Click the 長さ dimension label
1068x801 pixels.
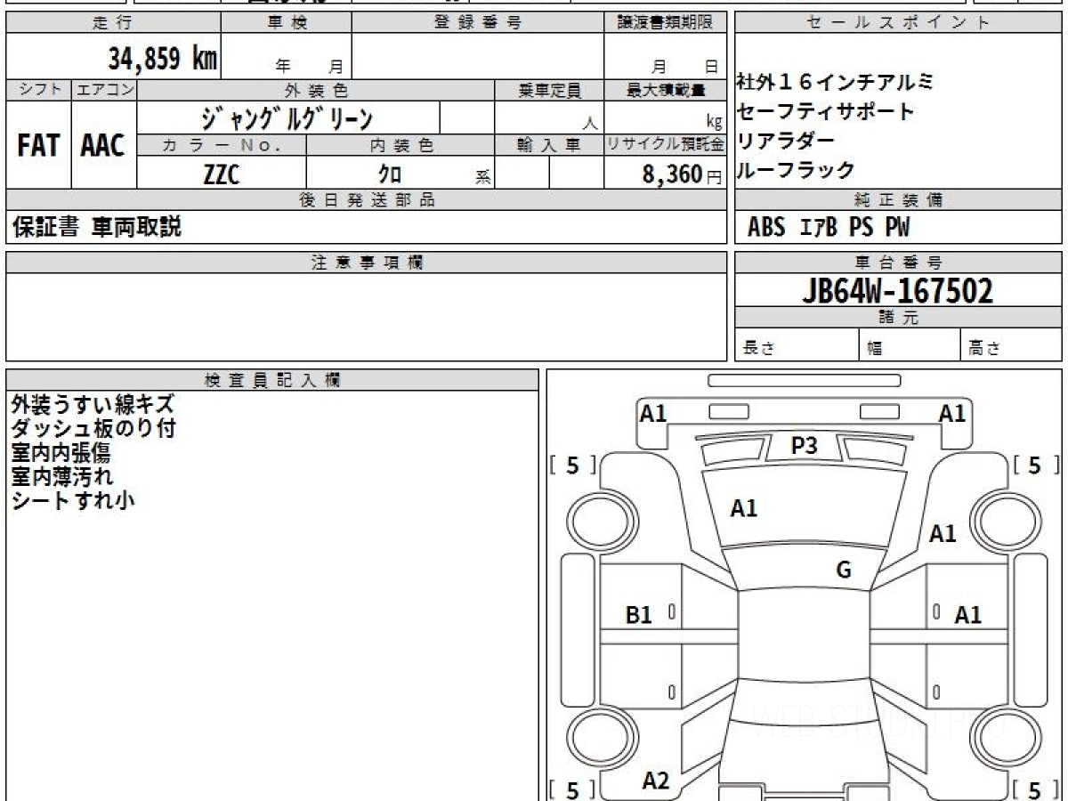click(x=758, y=349)
